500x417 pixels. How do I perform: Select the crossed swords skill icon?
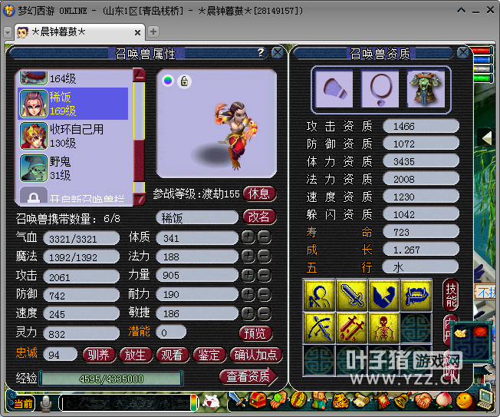[320, 328]
